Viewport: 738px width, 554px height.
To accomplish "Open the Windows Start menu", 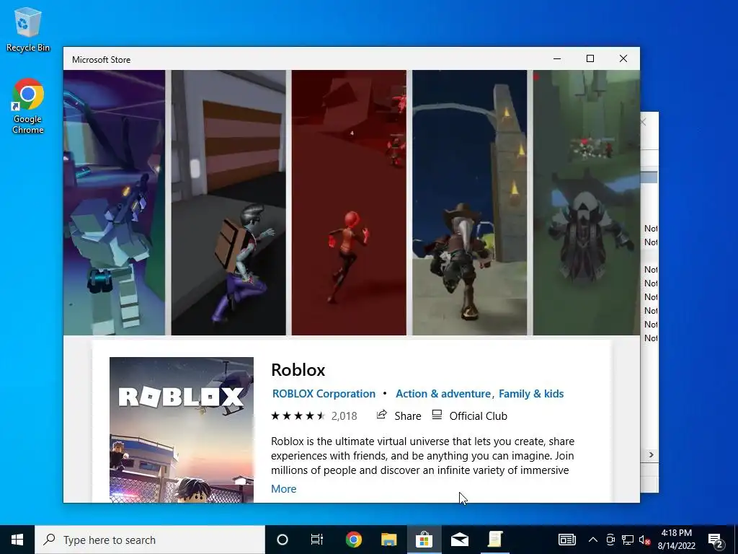I will [x=17, y=540].
